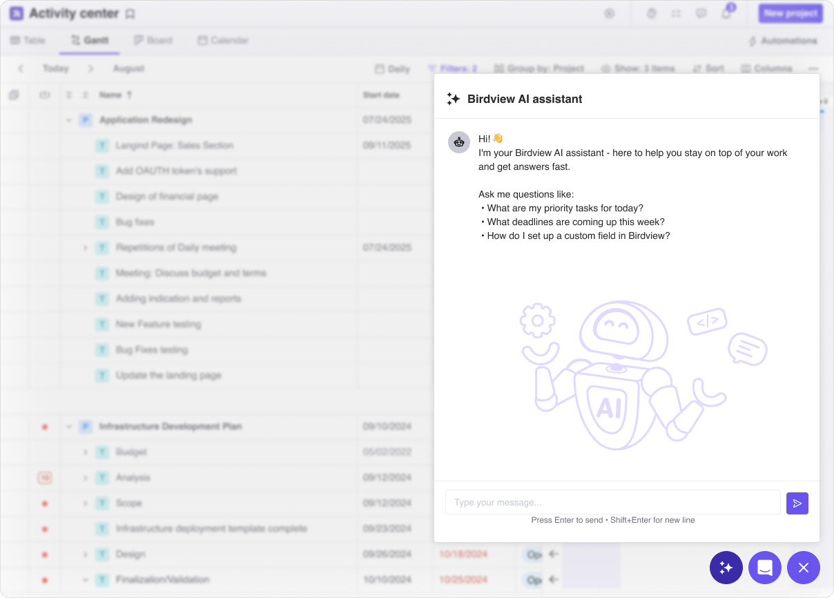Click the timer icon in the top bar
This screenshot has height=598, width=834.
tap(652, 13)
